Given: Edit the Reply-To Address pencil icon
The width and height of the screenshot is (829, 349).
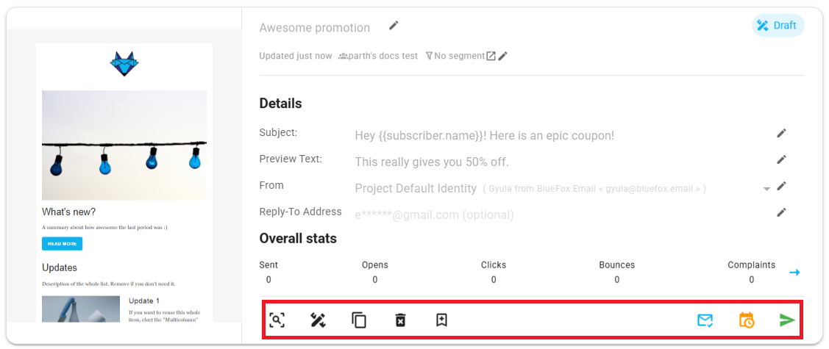Looking at the screenshot, I should (x=781, y=212).
